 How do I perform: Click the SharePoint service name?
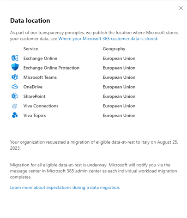[x=34, y=96]
